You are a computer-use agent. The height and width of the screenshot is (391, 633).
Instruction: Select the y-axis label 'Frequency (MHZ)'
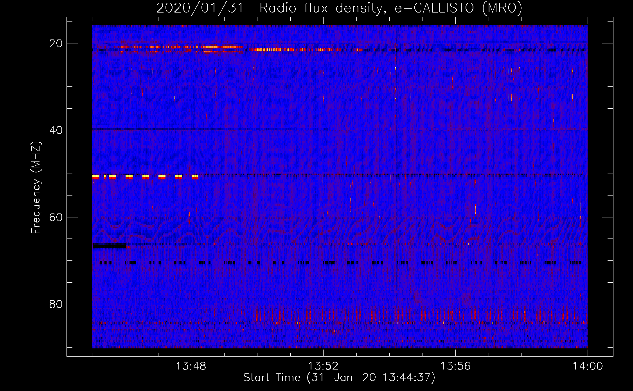[x=36, y=188]
